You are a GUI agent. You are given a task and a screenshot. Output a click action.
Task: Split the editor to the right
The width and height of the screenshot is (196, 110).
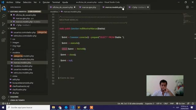[x=187, y=7]
